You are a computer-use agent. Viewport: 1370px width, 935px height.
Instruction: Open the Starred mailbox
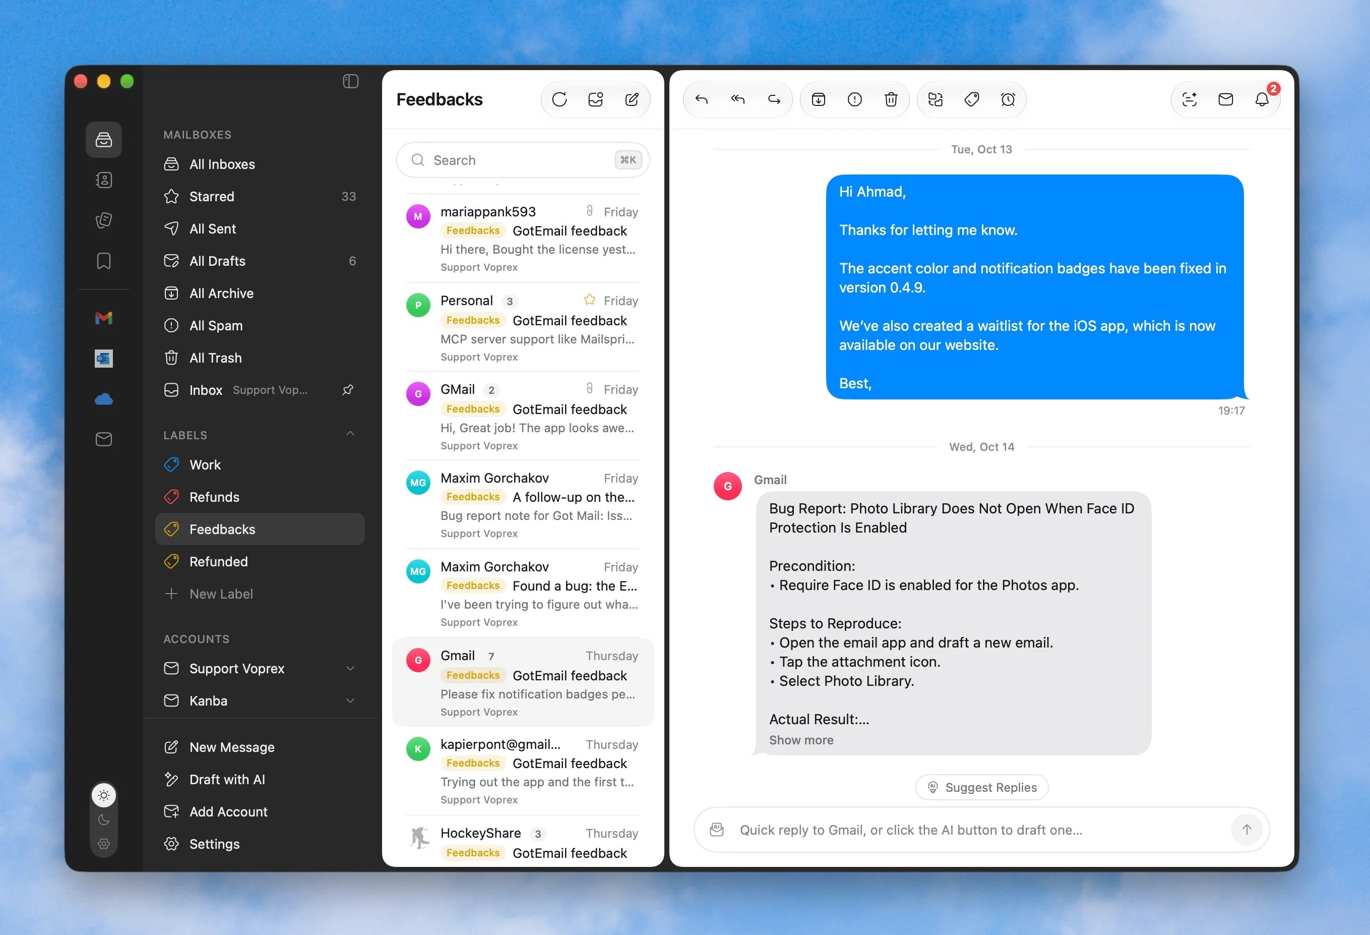(260, 197)
